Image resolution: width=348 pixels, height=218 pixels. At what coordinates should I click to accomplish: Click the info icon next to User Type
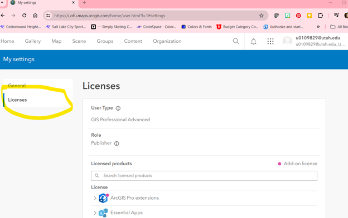[x=118, y=108]
